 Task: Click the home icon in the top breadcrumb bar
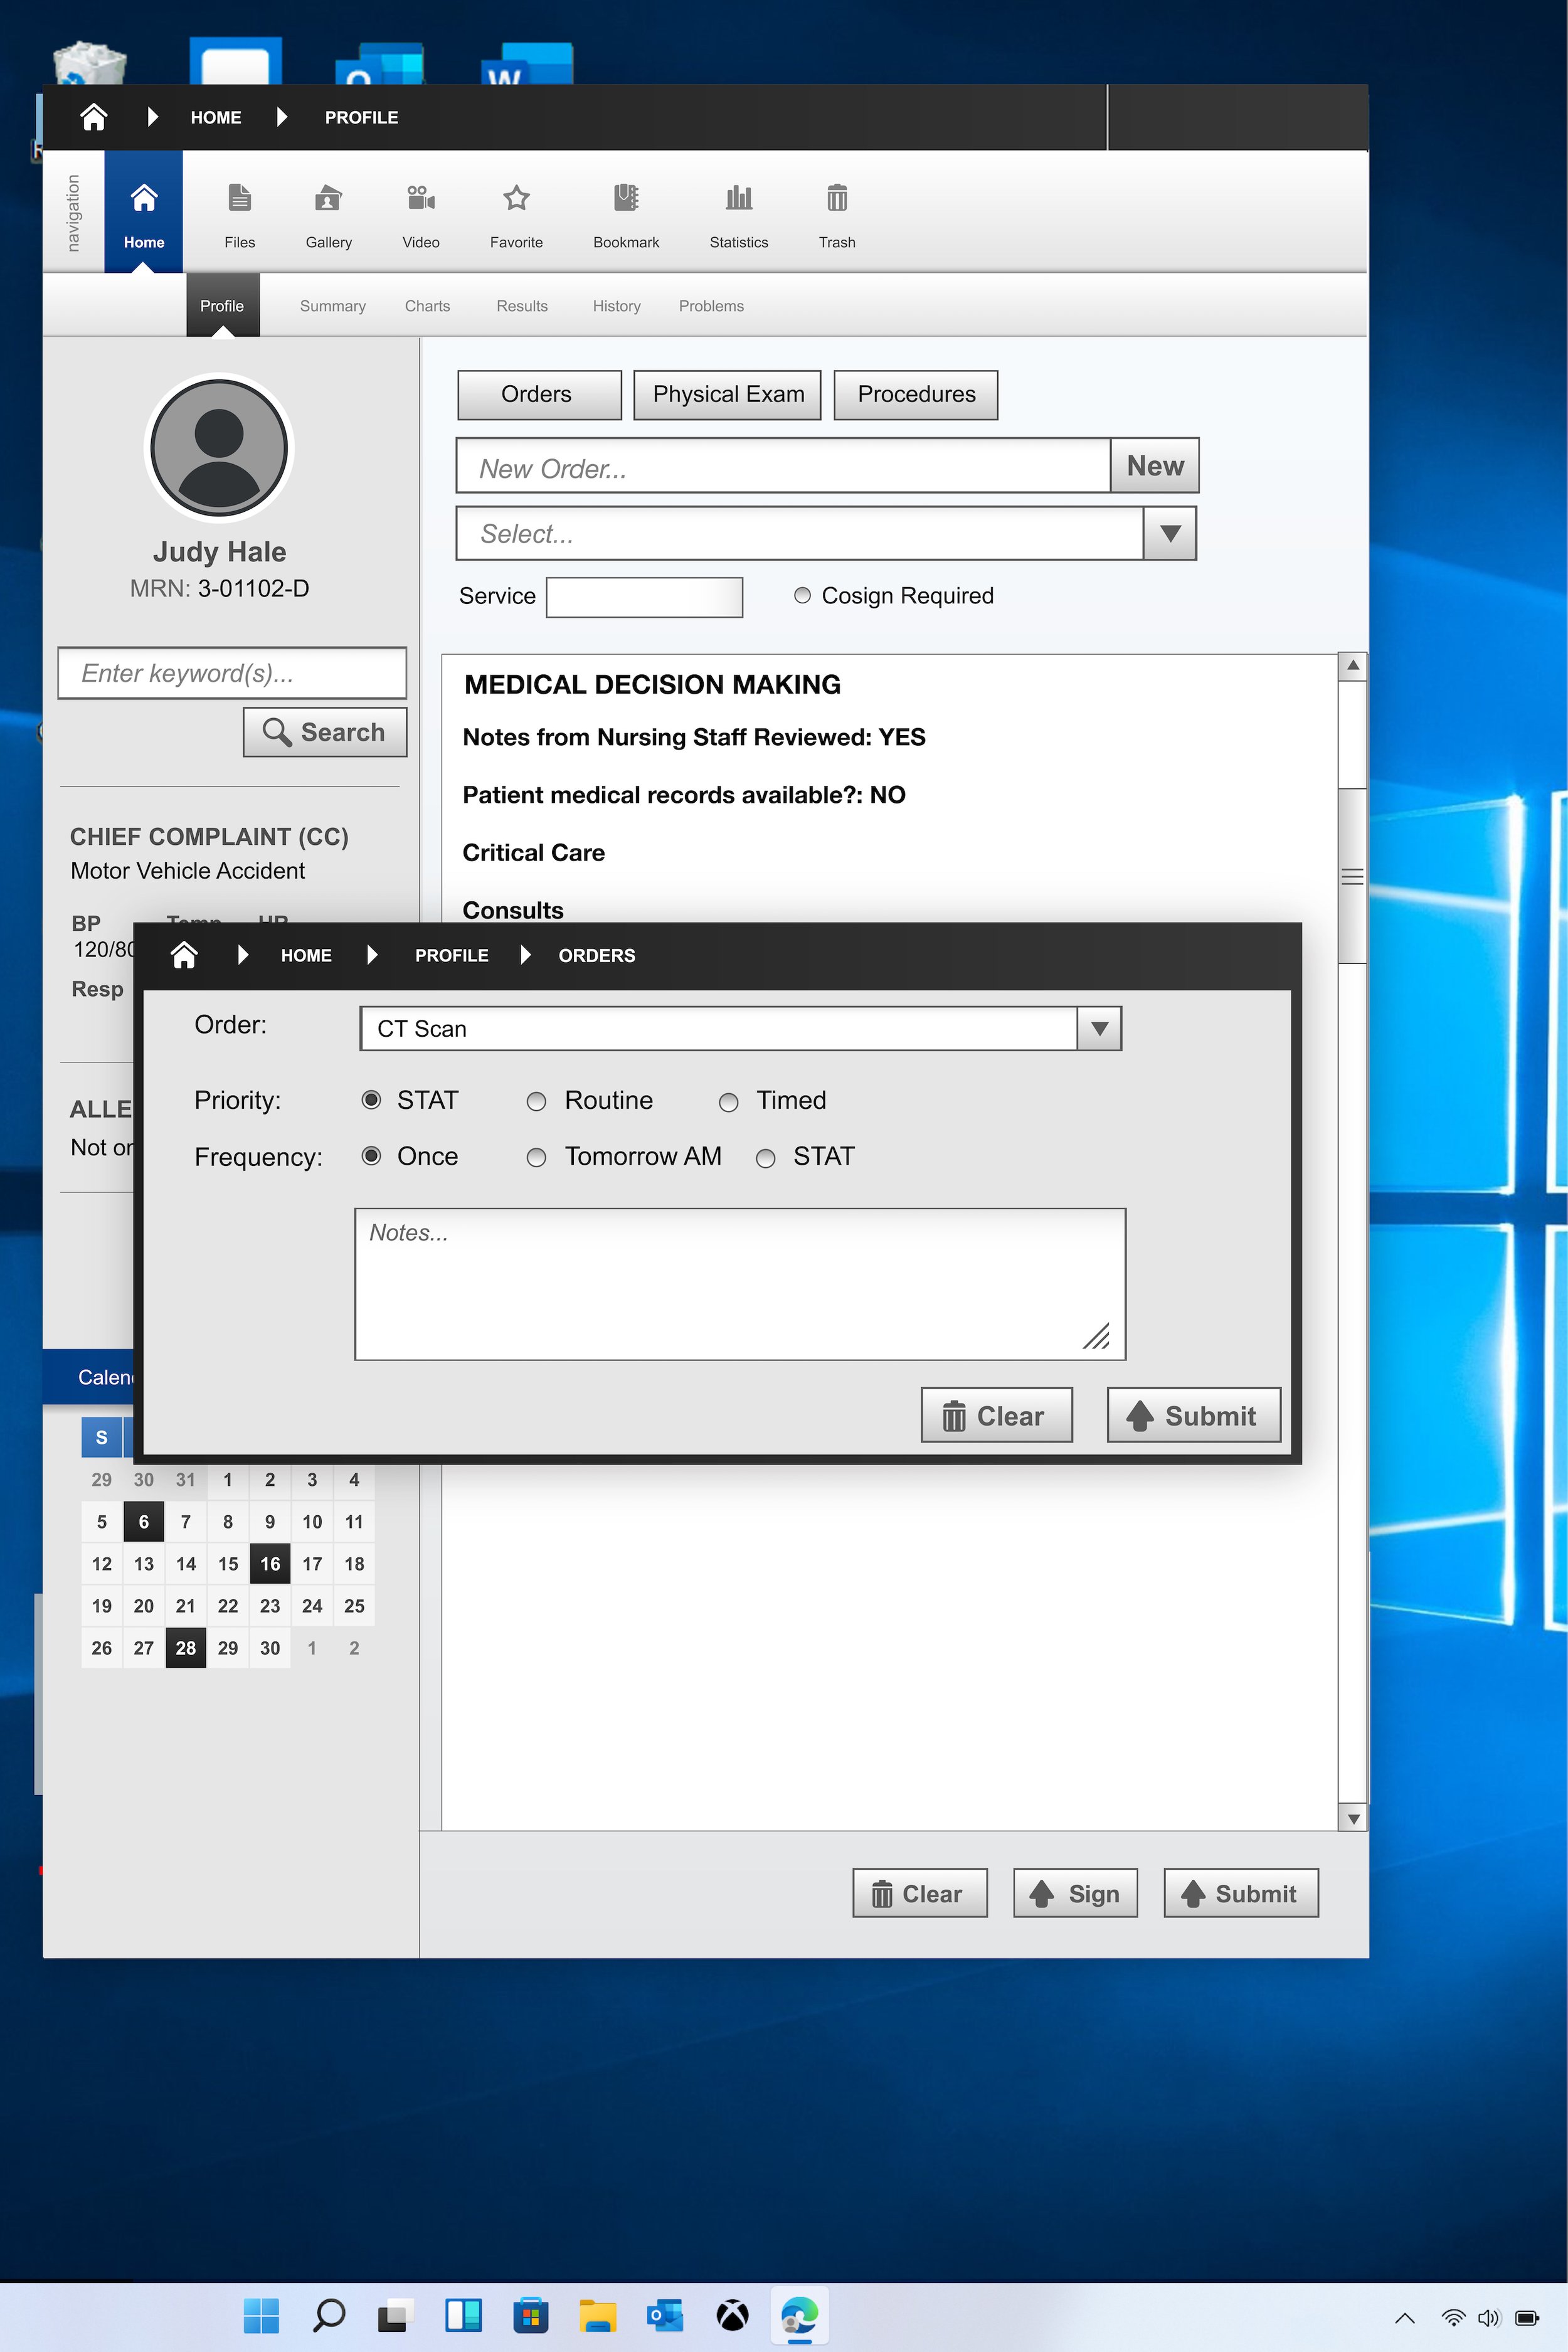coord(94,117)
